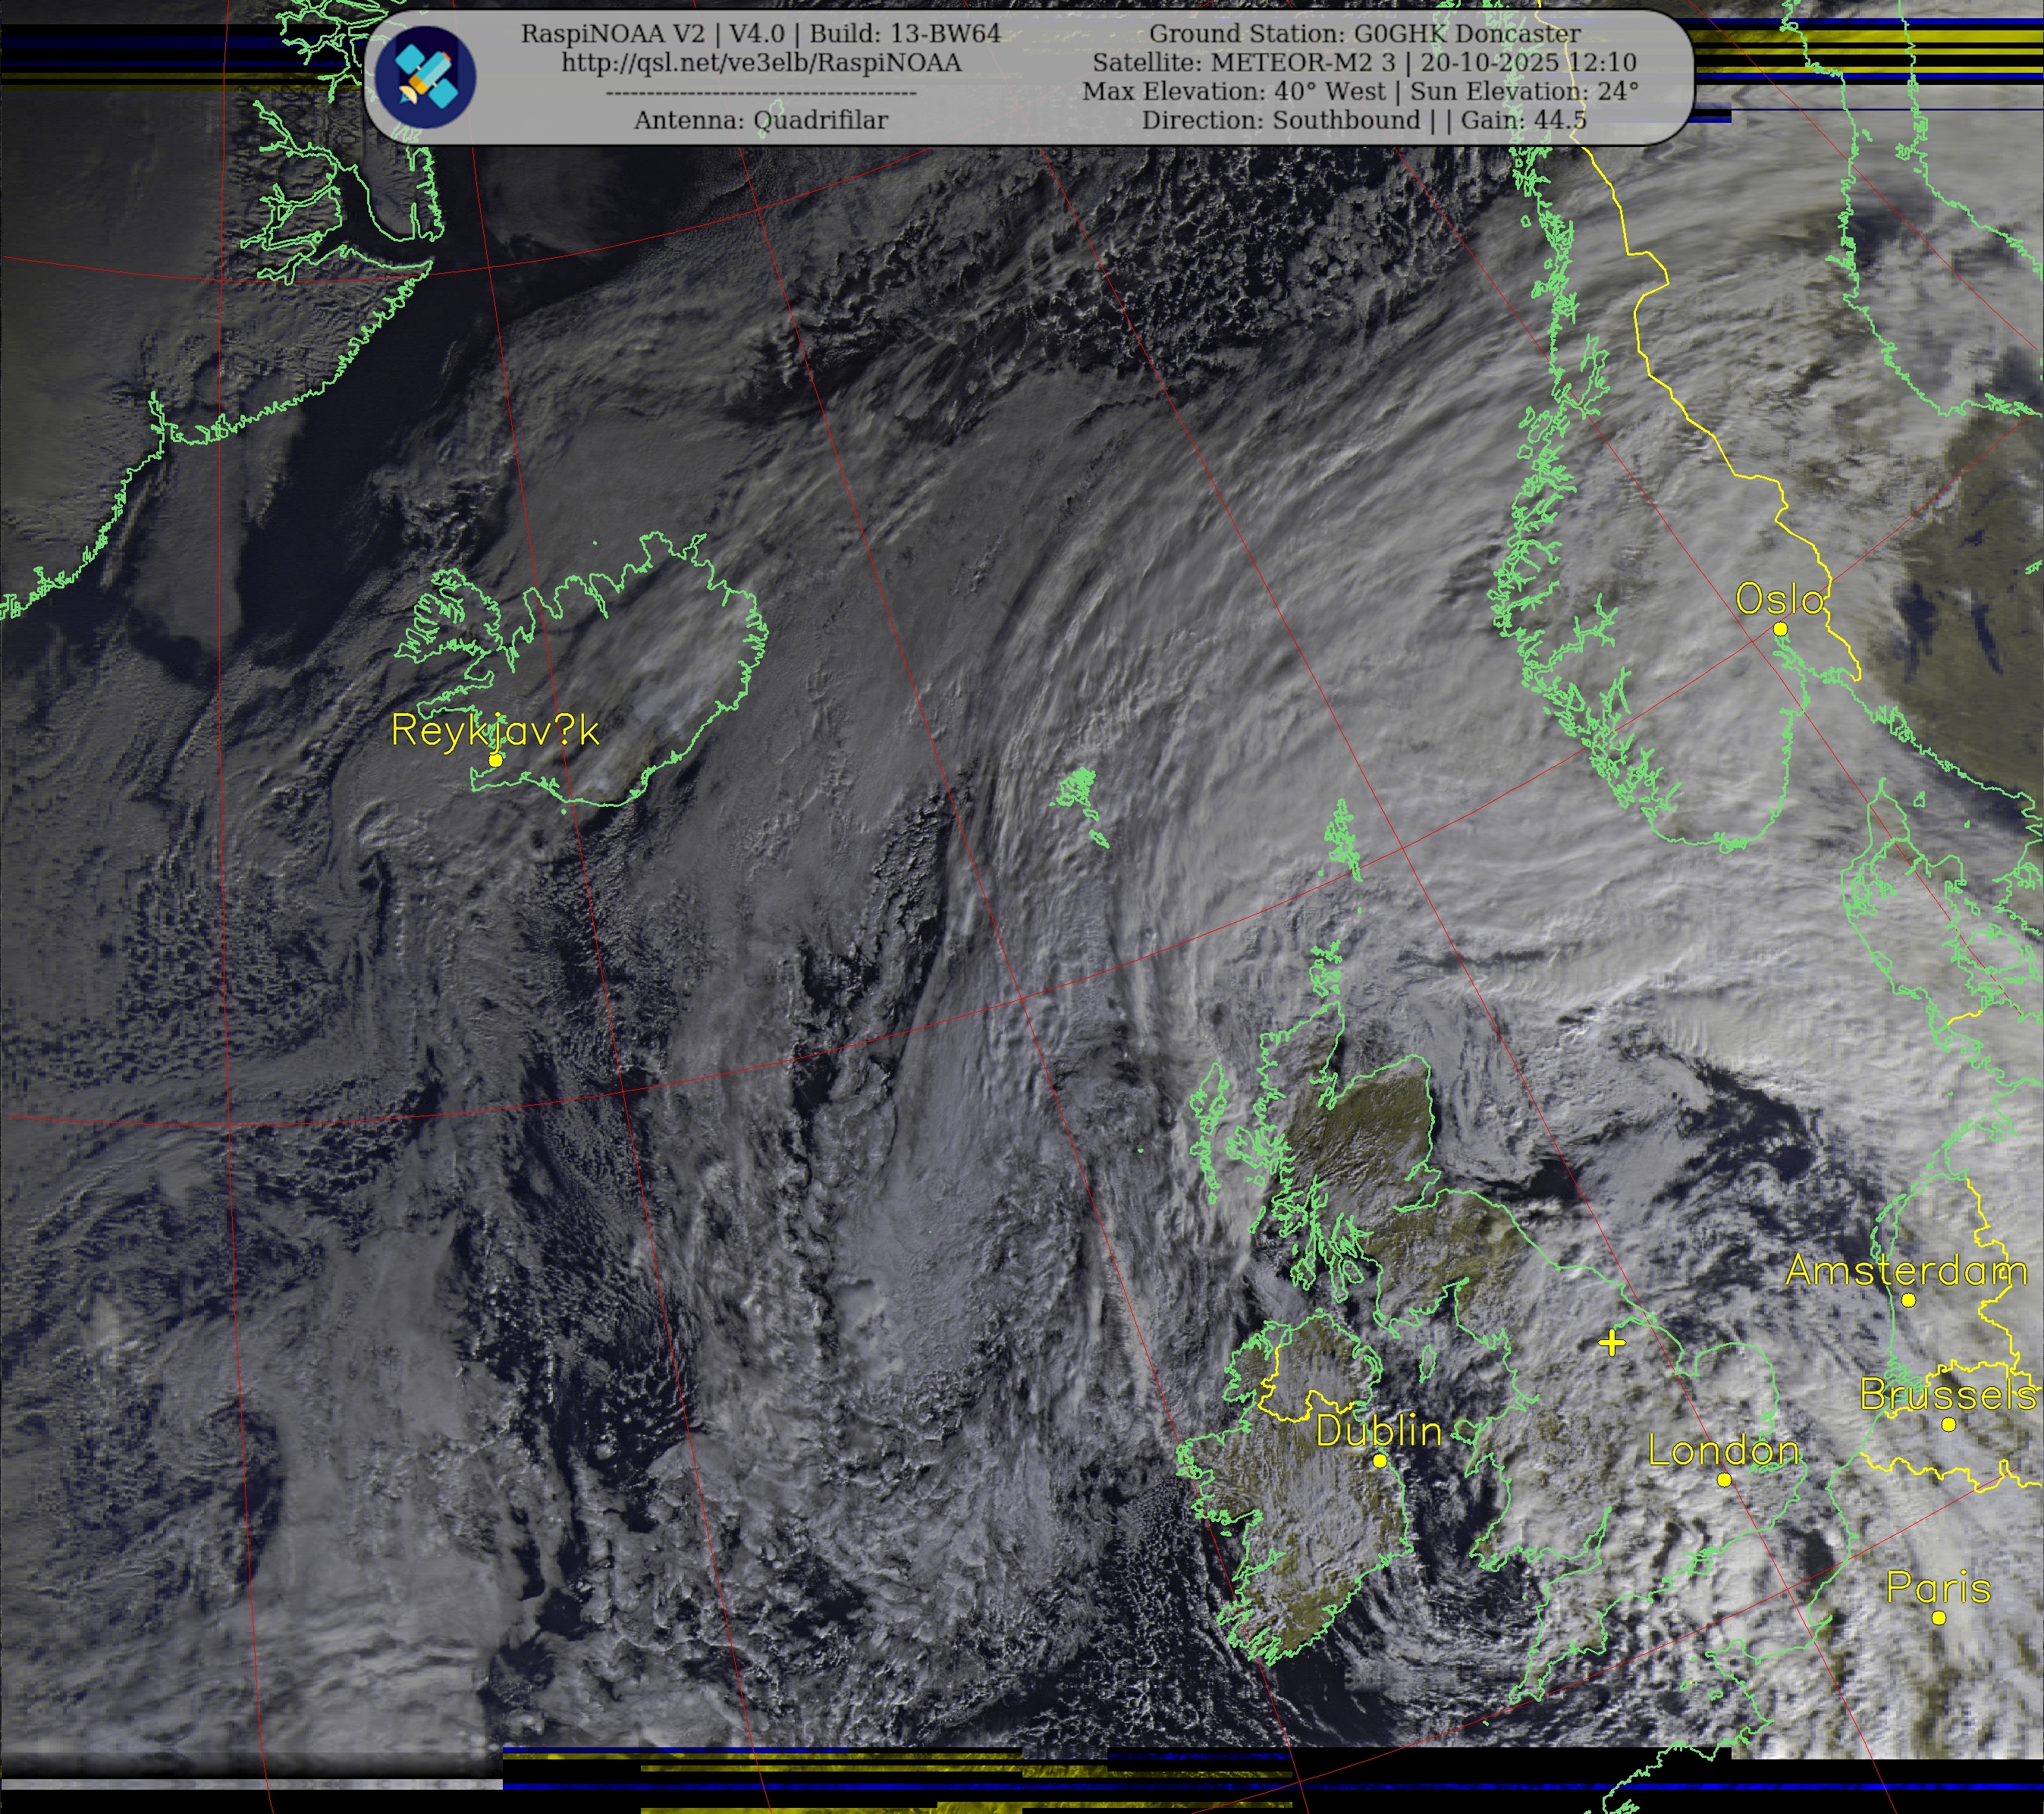Click the Brussels city marker dot
The width and height of the screenshot is (2044, 1814).
1948,1425
